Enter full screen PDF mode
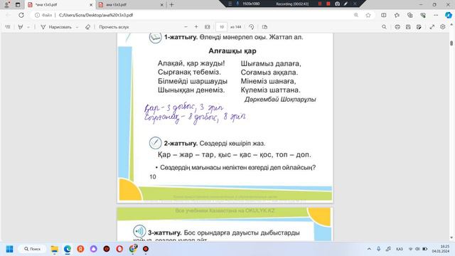The image size is (455, 256). (x=432, y=27)
